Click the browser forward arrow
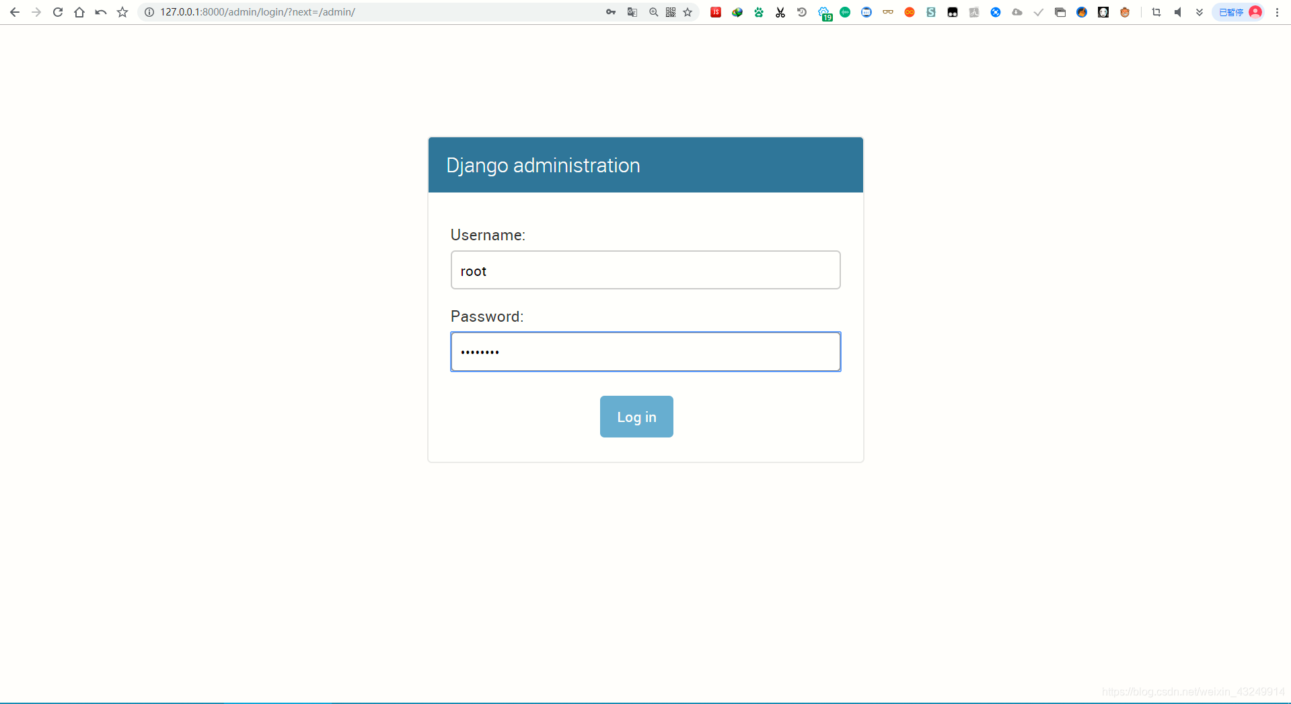The width and height of the screenshot is (1291, 704). click(x=36, y=12)
